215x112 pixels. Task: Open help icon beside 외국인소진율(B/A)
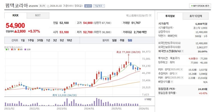[182, 51]
